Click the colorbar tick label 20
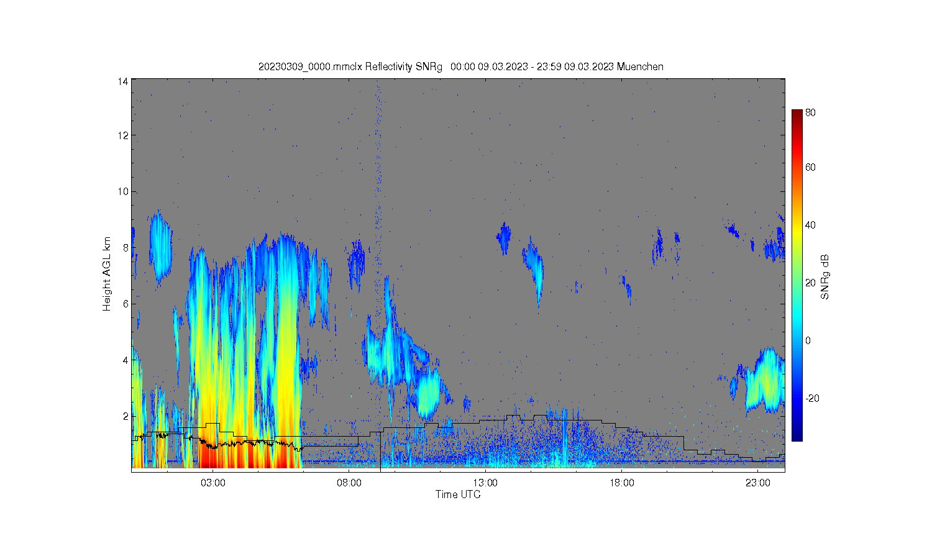This screenshot has height=559, width=932. point(810,283)
